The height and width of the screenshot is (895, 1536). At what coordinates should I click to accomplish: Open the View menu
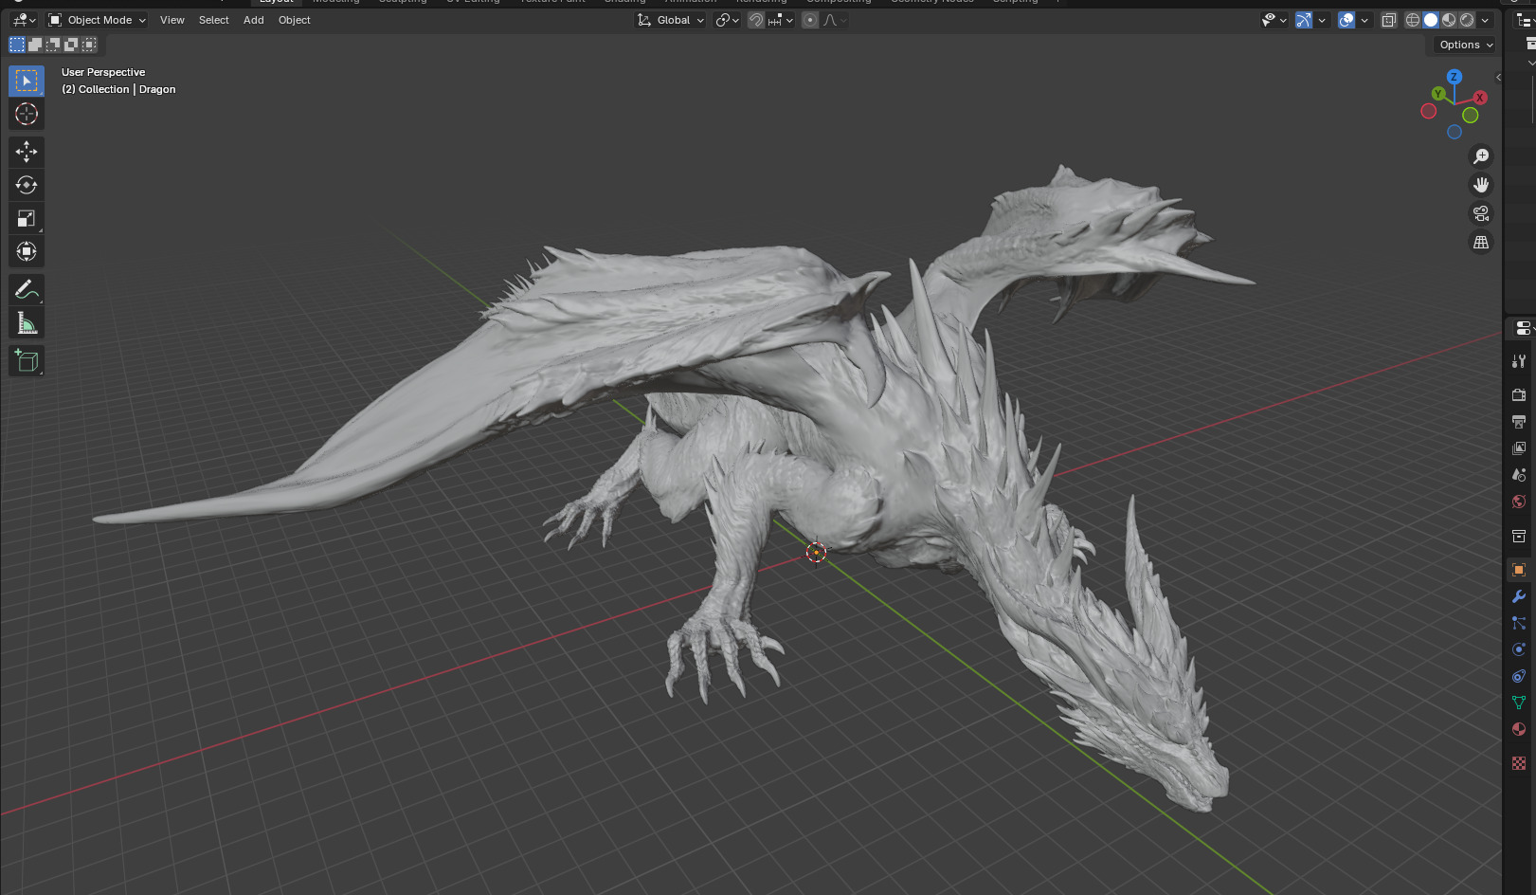click(172, 20)
